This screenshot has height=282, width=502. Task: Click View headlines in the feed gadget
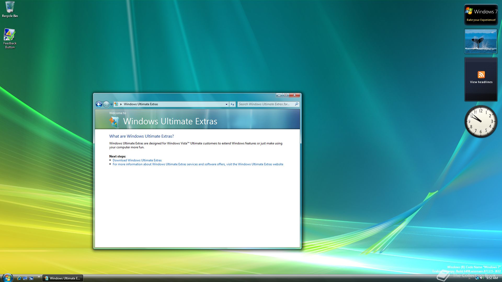[x=481, y=82]
